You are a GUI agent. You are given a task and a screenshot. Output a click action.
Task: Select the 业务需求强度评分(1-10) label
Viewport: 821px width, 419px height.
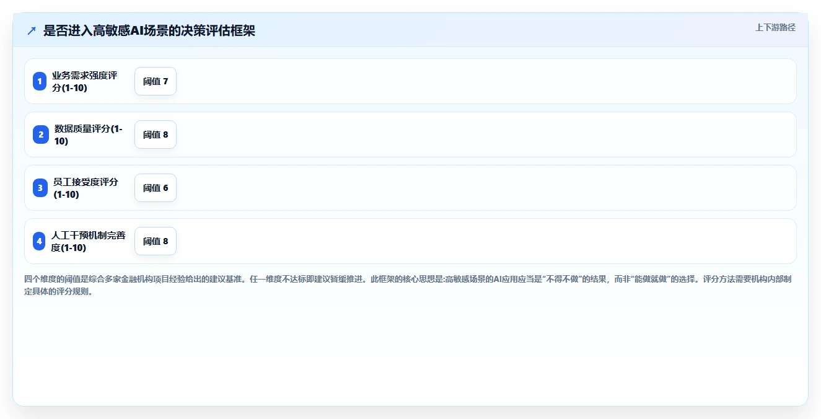pos(85,81)
